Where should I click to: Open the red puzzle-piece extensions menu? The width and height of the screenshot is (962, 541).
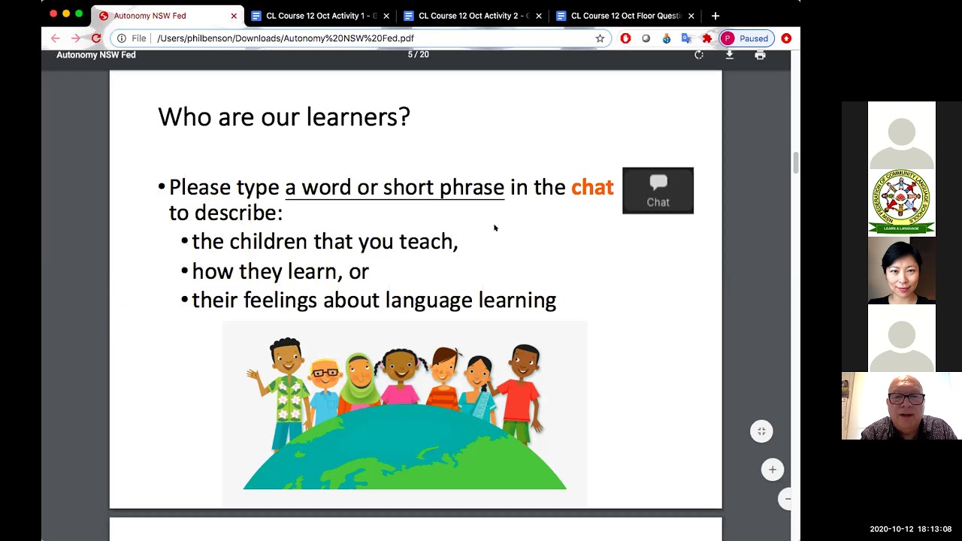tap(706, 38)
